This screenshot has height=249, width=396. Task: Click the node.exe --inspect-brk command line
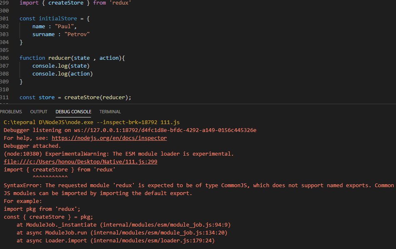tap(92, 122)
